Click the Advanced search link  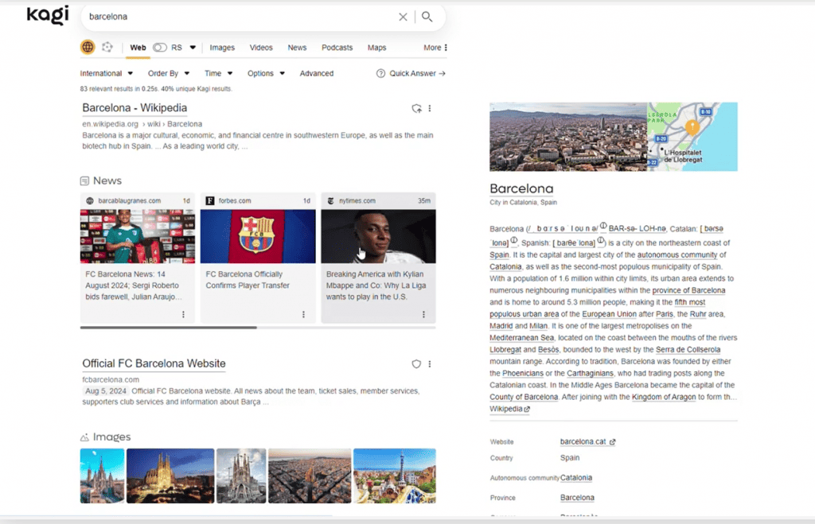click(x=317, y=73)
